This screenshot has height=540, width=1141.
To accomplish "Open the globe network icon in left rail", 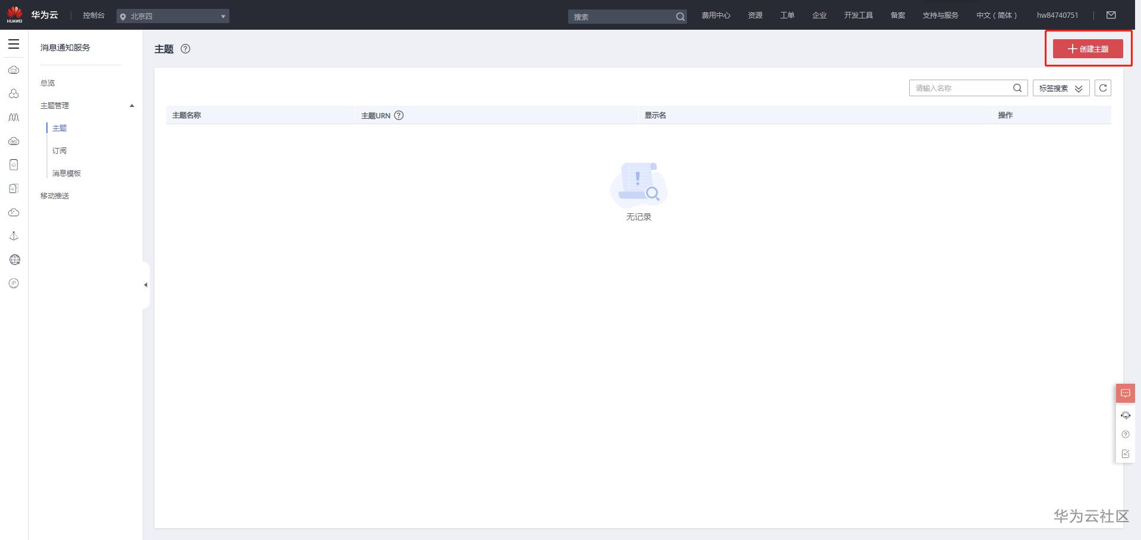I will pyautogui.click(x=14, y=260).
